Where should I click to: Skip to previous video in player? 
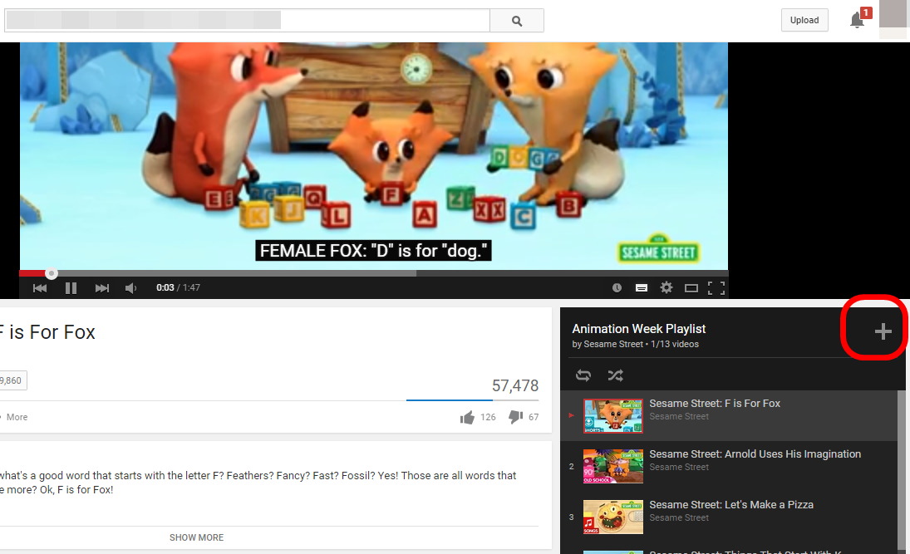(39, 288)
